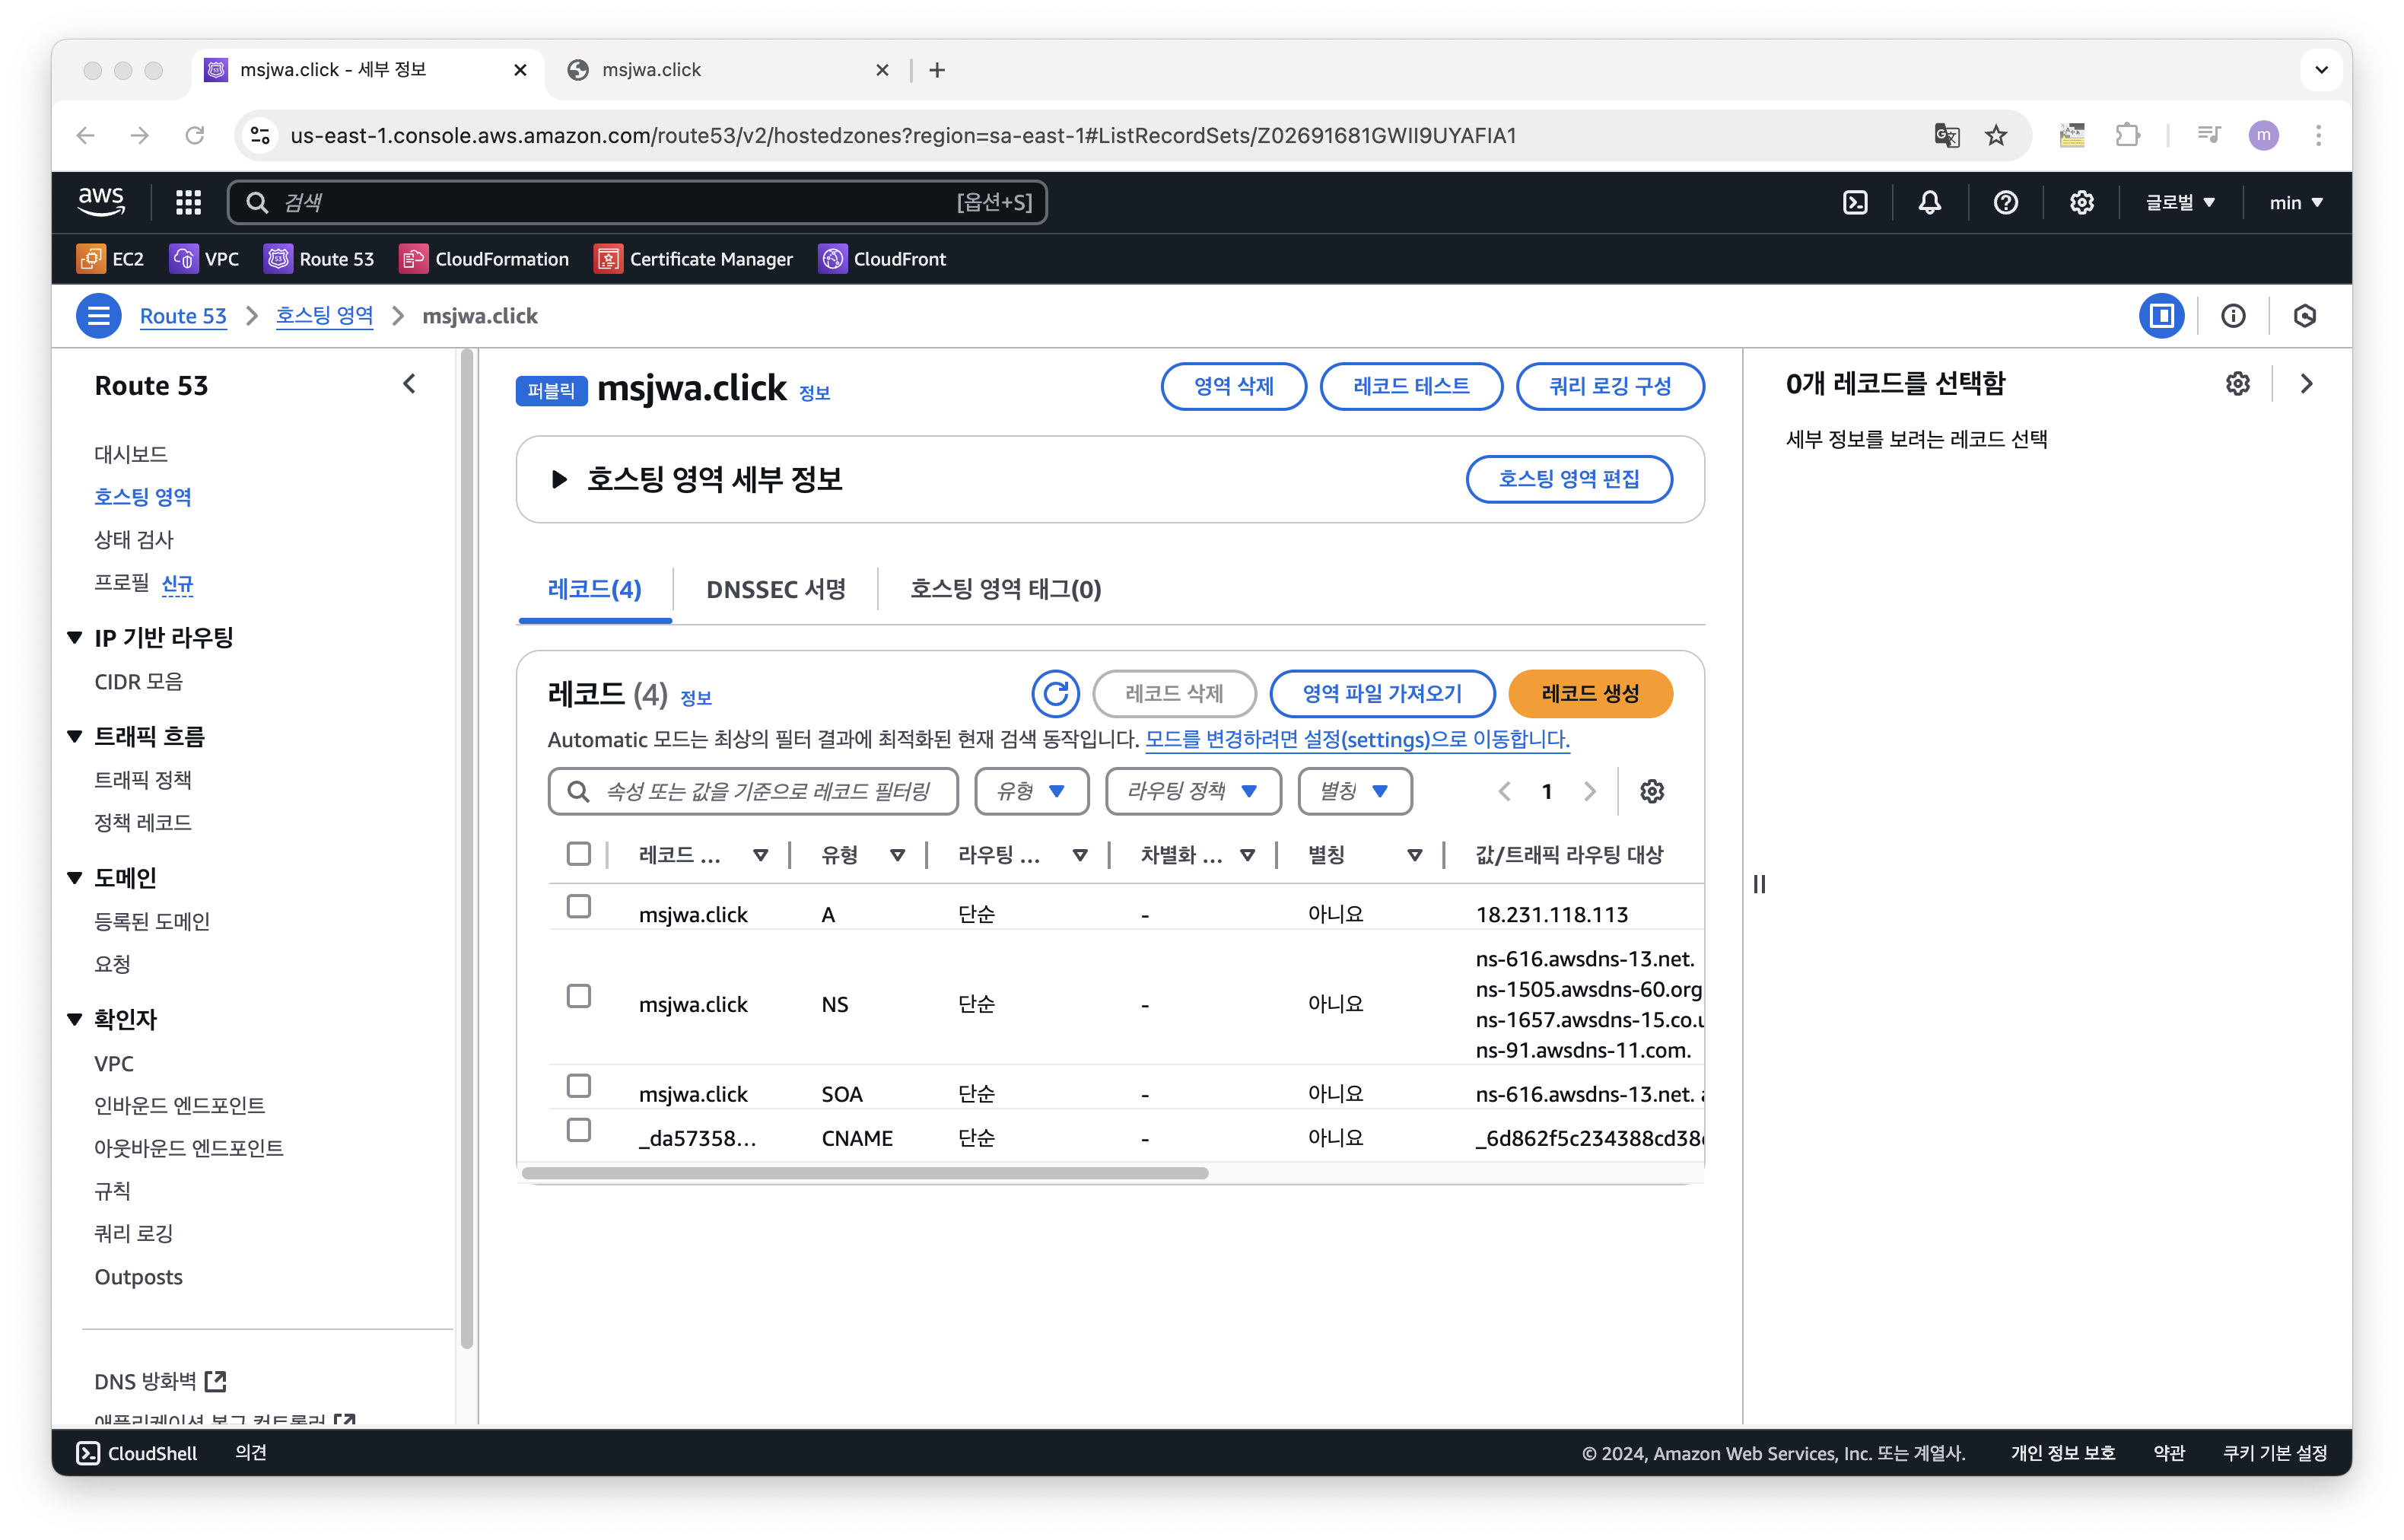Click the notifications bell icon
The width and height of the screenshot is (2404, 1540).
tap(1929, 203)
